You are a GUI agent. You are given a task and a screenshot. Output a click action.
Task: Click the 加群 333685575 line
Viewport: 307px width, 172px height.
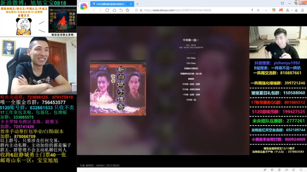[17, 117]
